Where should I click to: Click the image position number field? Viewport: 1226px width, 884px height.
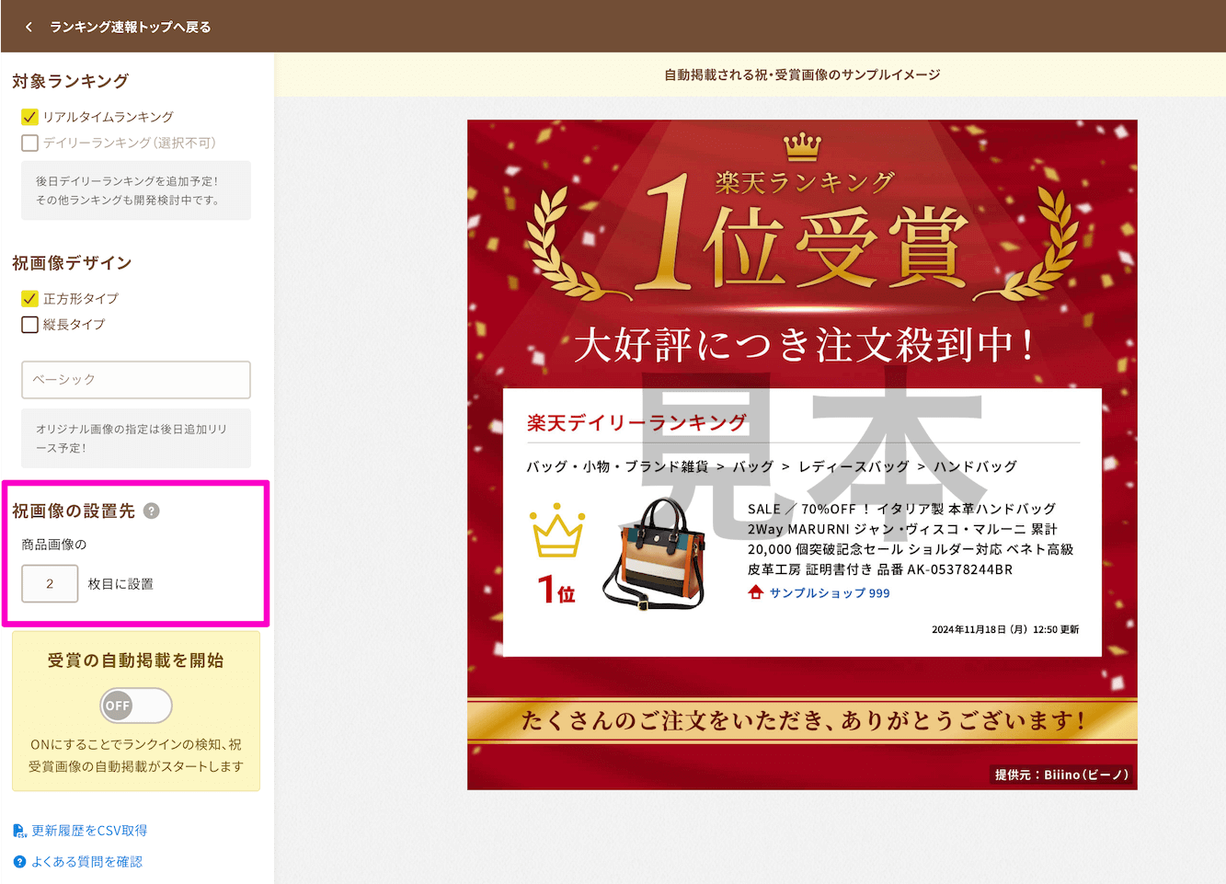[x=50, y=584]
